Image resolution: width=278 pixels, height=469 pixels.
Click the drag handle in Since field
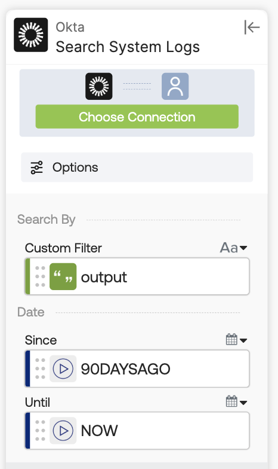point(40,368)
